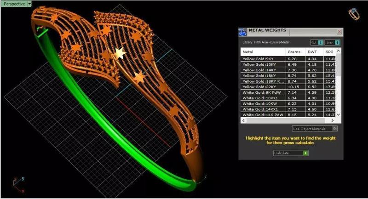Screen dimensions: 368x199
Task: Select the Yellow Gold:9KY row
Action: coord(288,59)
